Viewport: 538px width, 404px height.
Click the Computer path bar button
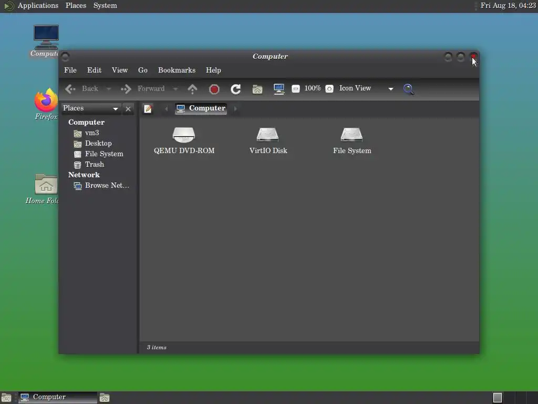(x=201, y=108)
